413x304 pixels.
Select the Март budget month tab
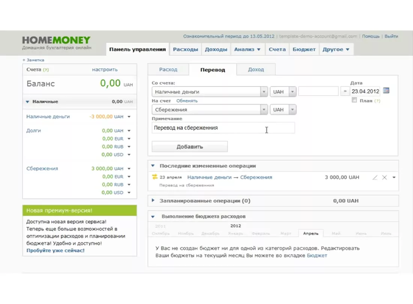[x=285, y=233]
